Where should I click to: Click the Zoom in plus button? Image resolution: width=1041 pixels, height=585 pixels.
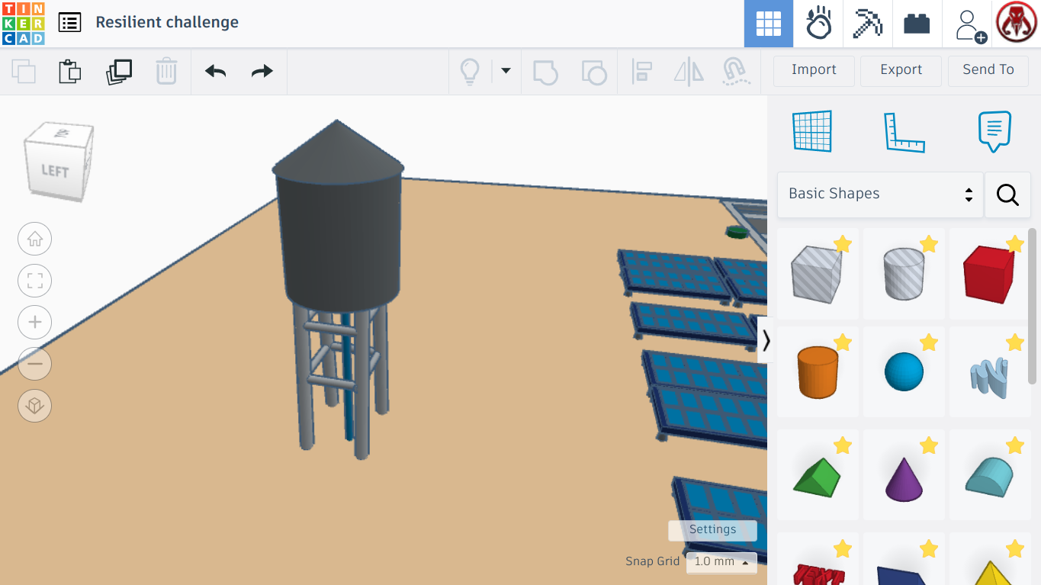(x=35, y=323)
